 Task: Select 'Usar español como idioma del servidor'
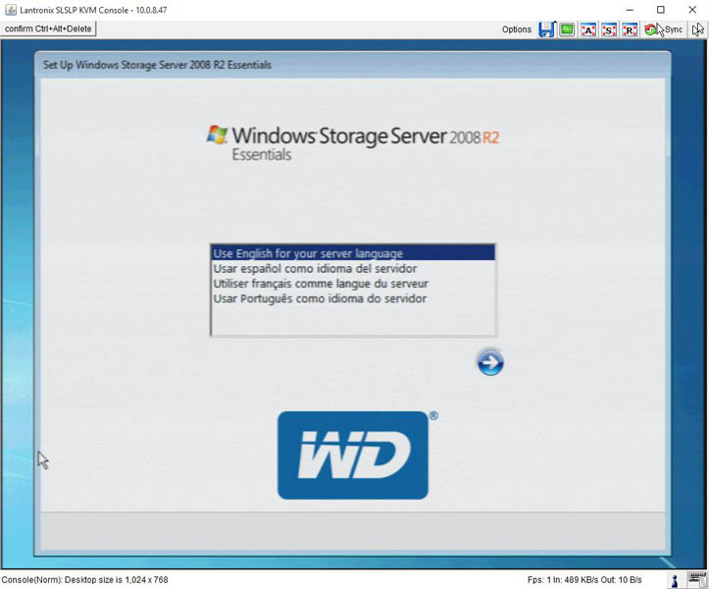tap(353, 268)
